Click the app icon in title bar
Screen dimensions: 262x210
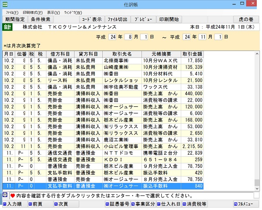5,4
